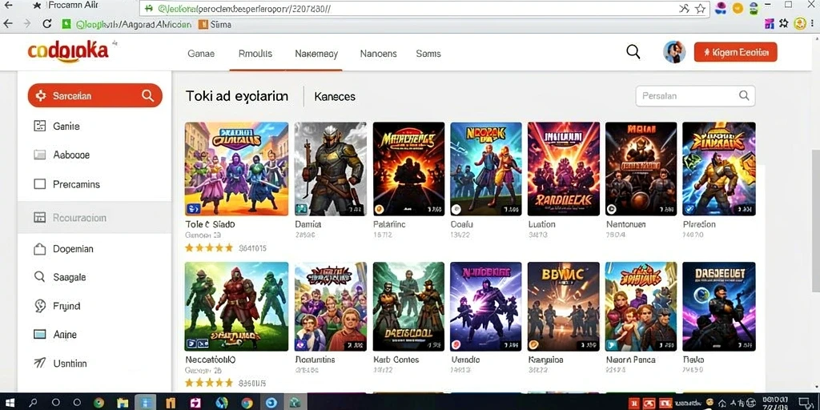
Task: Focus the Persatan search input field
Action: tap(695, 96)
